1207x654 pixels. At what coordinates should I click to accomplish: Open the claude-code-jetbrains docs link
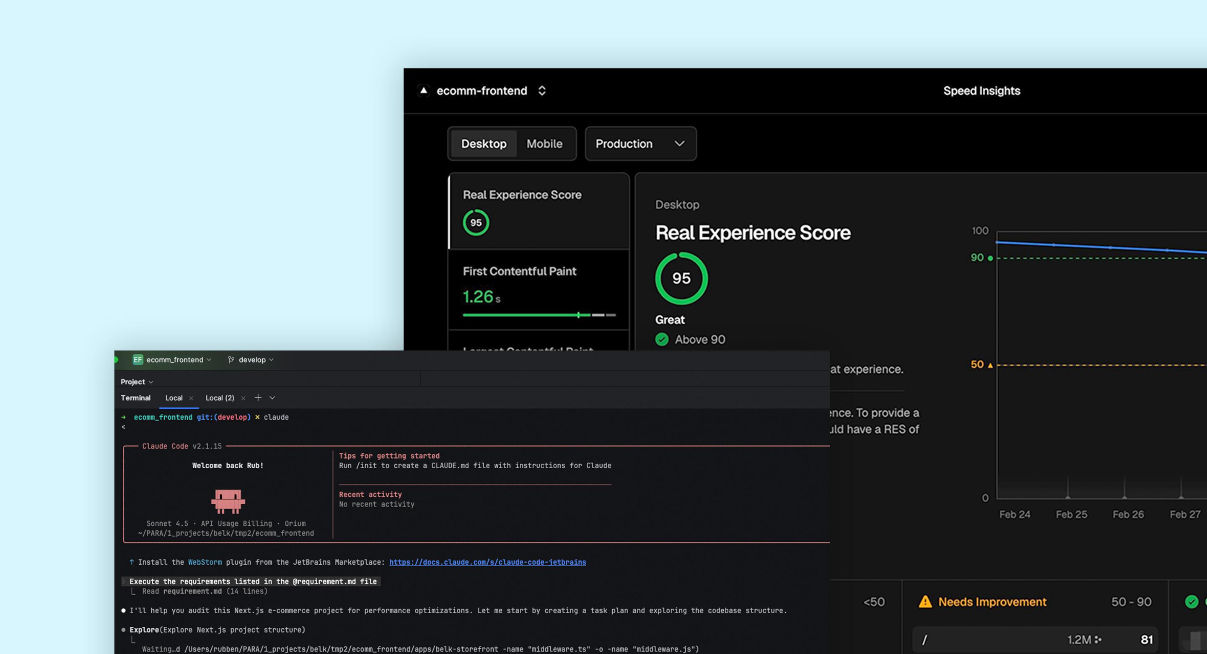pyautogui.click(x=487, y=562)
